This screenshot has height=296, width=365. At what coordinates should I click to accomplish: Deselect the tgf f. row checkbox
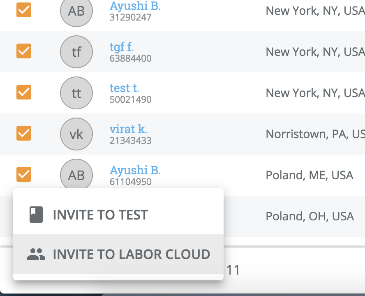coord(24,51)
